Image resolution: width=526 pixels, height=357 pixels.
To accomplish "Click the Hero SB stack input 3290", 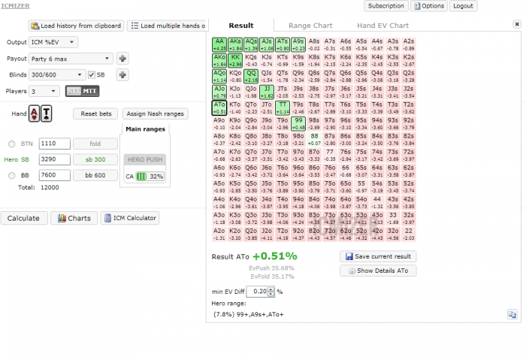I will pos(54,159).
